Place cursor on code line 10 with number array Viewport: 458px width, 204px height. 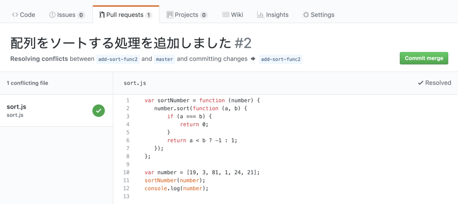pyautogui.click(x=202, y=172)
